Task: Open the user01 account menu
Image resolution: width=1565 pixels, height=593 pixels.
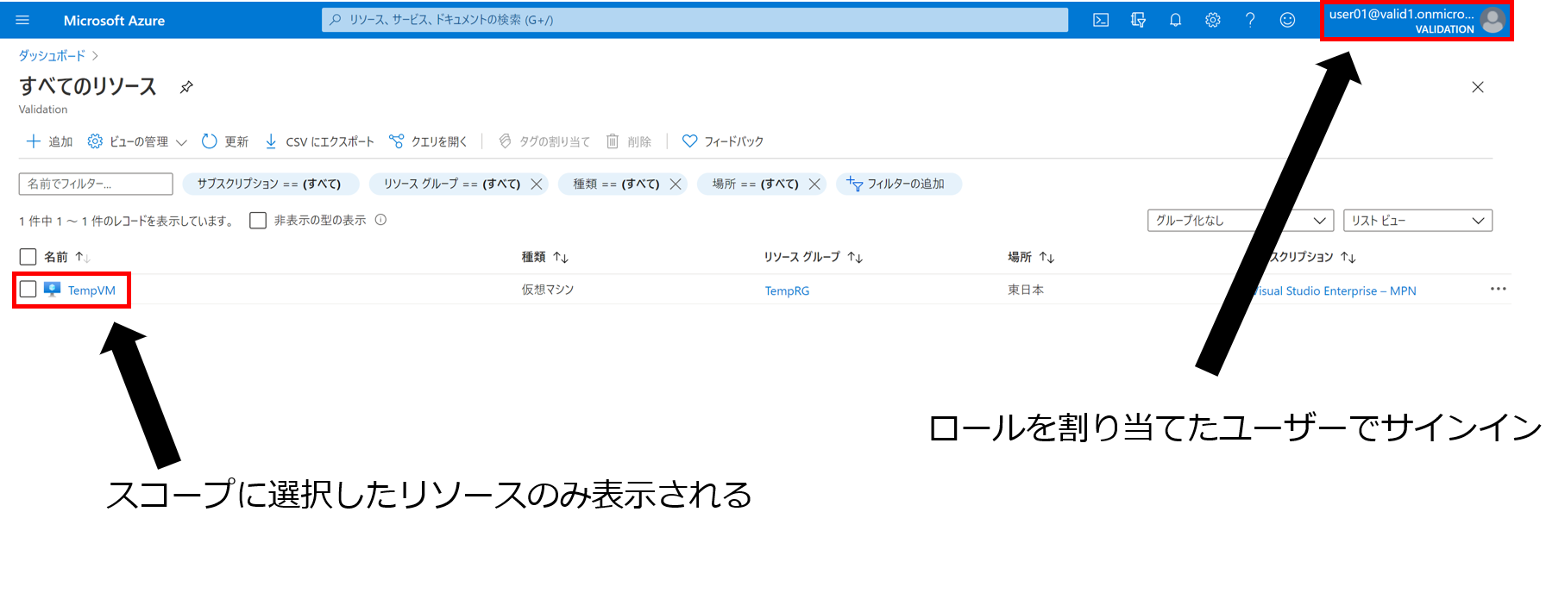Action: pos(1417,21)
